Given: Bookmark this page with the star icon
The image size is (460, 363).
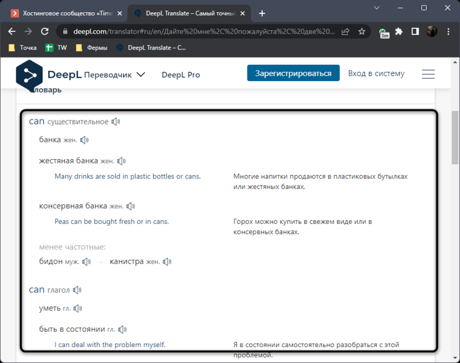Looking at the screenshot, I should point(362,31).
